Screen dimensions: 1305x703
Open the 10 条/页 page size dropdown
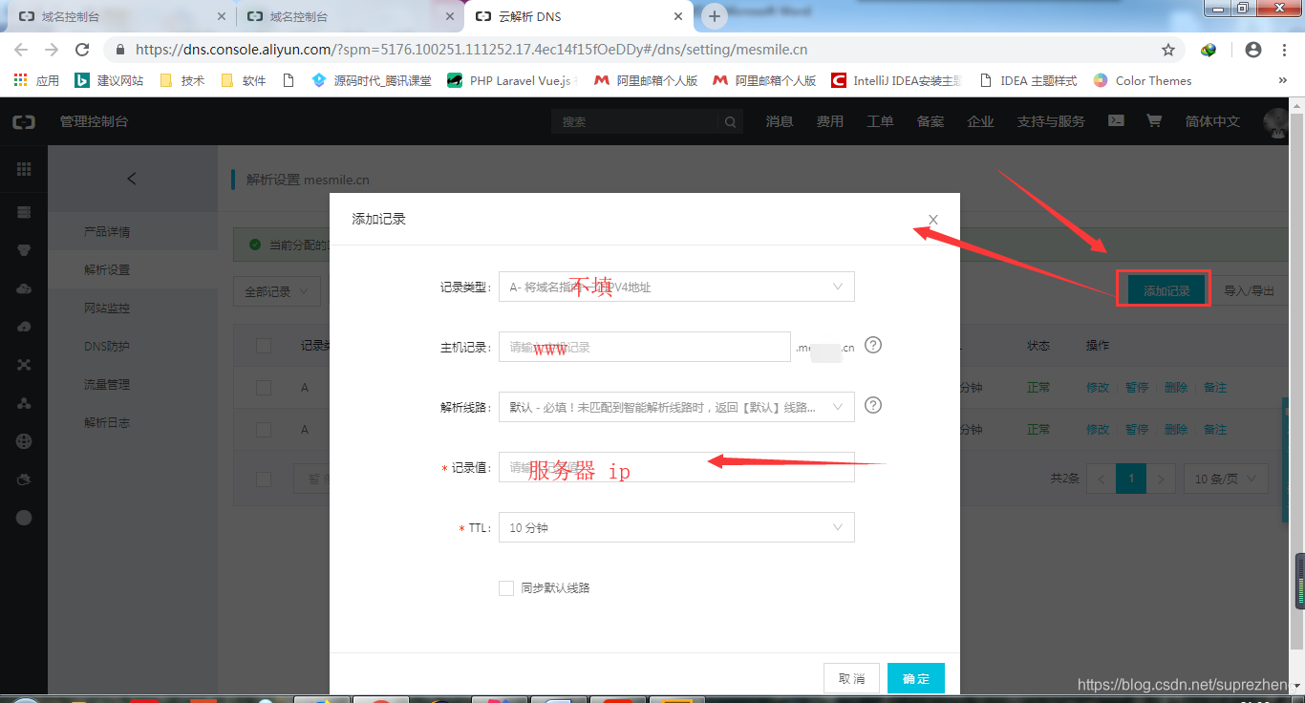1226,479
